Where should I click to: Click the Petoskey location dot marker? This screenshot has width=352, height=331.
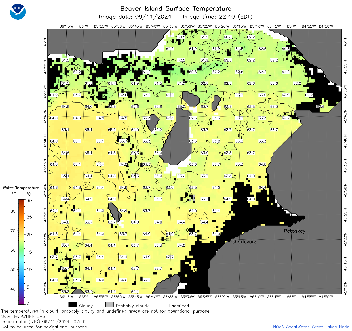point(289,226)
